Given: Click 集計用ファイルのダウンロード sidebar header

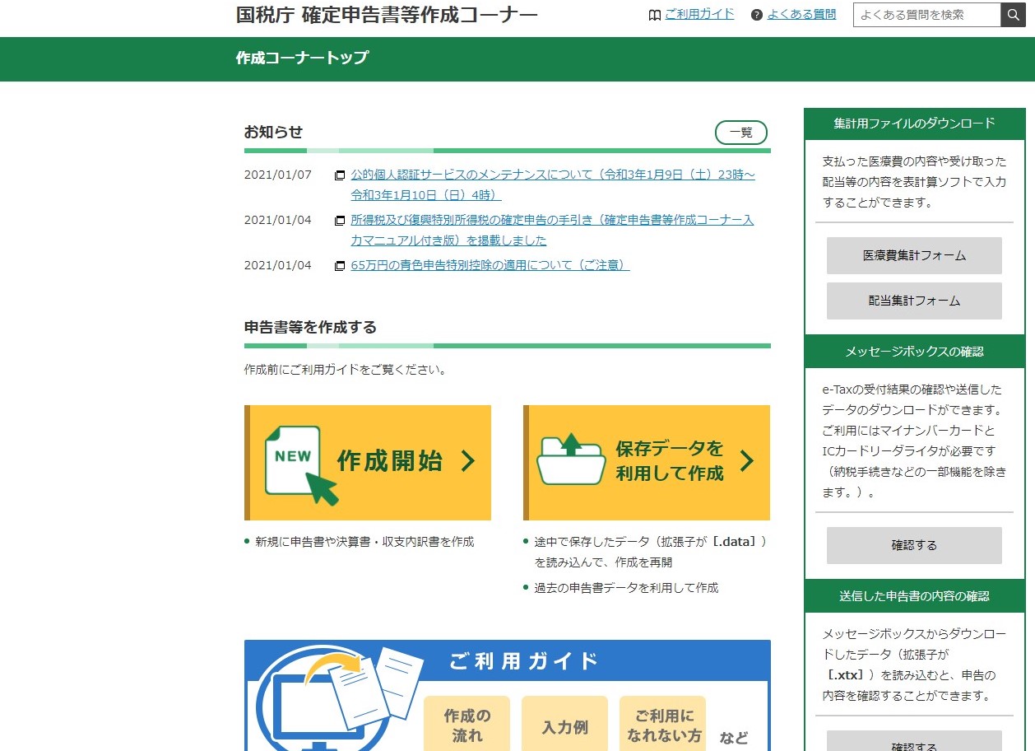Looking at the screenshot, I should coord(914,124).
